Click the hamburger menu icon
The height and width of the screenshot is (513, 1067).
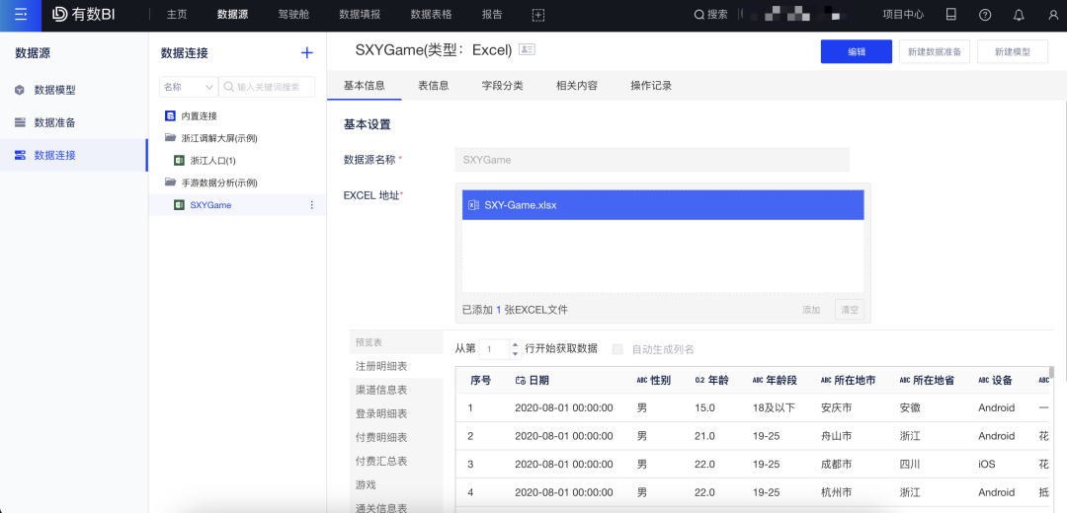(20, 15)
